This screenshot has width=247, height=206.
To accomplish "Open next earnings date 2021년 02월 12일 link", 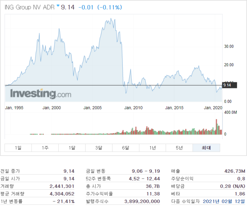I will pos(224,201).
